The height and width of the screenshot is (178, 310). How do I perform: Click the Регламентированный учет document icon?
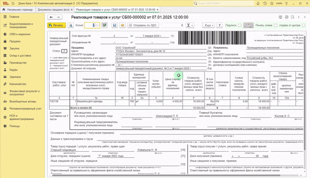5,109
